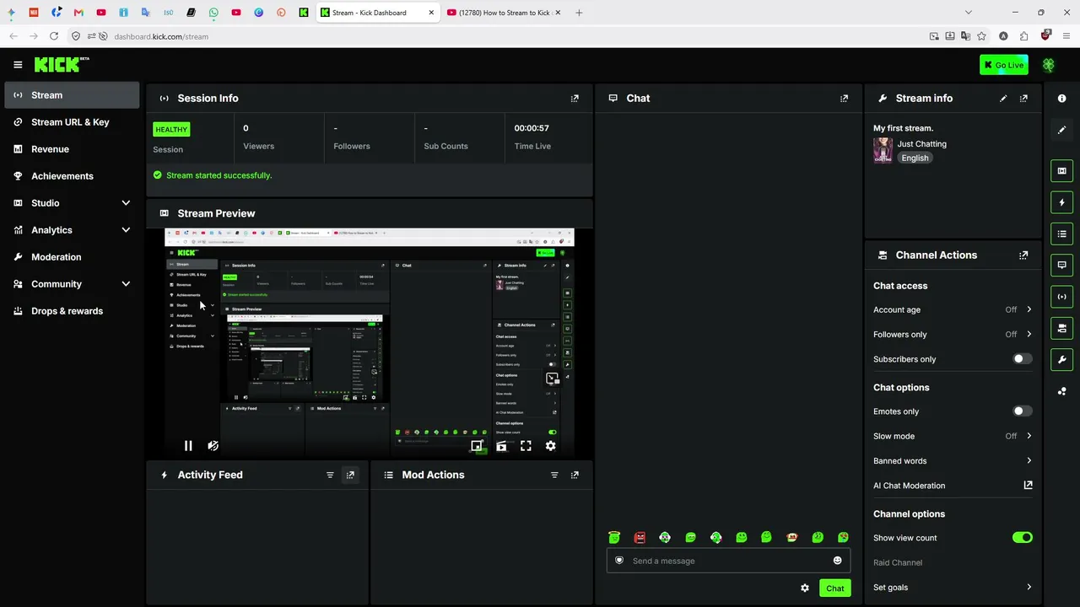This screenshot has width=1080, height=607.
Task: Open theater mode on stream preview
Action: (x=501, y=446)
